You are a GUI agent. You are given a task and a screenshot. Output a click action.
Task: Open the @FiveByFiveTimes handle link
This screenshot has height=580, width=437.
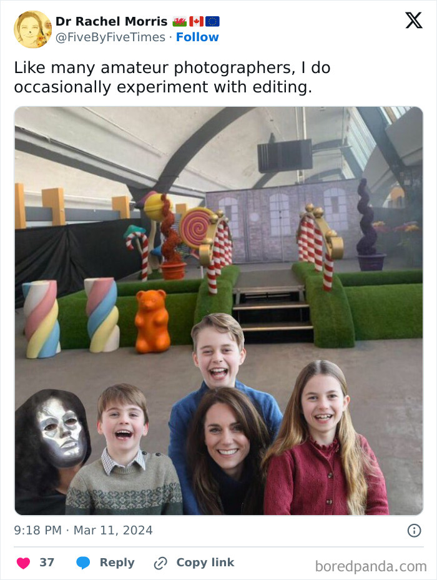[x=110, y=37]
